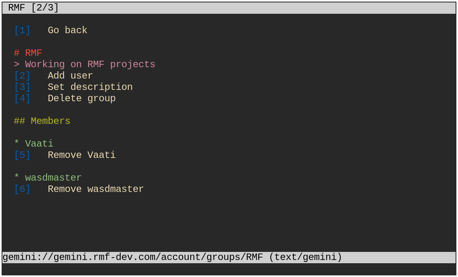Click the RMF [2/3] tab title
Image resolution: width=458 pixels, height=277 pixels.
coord(33,8)
